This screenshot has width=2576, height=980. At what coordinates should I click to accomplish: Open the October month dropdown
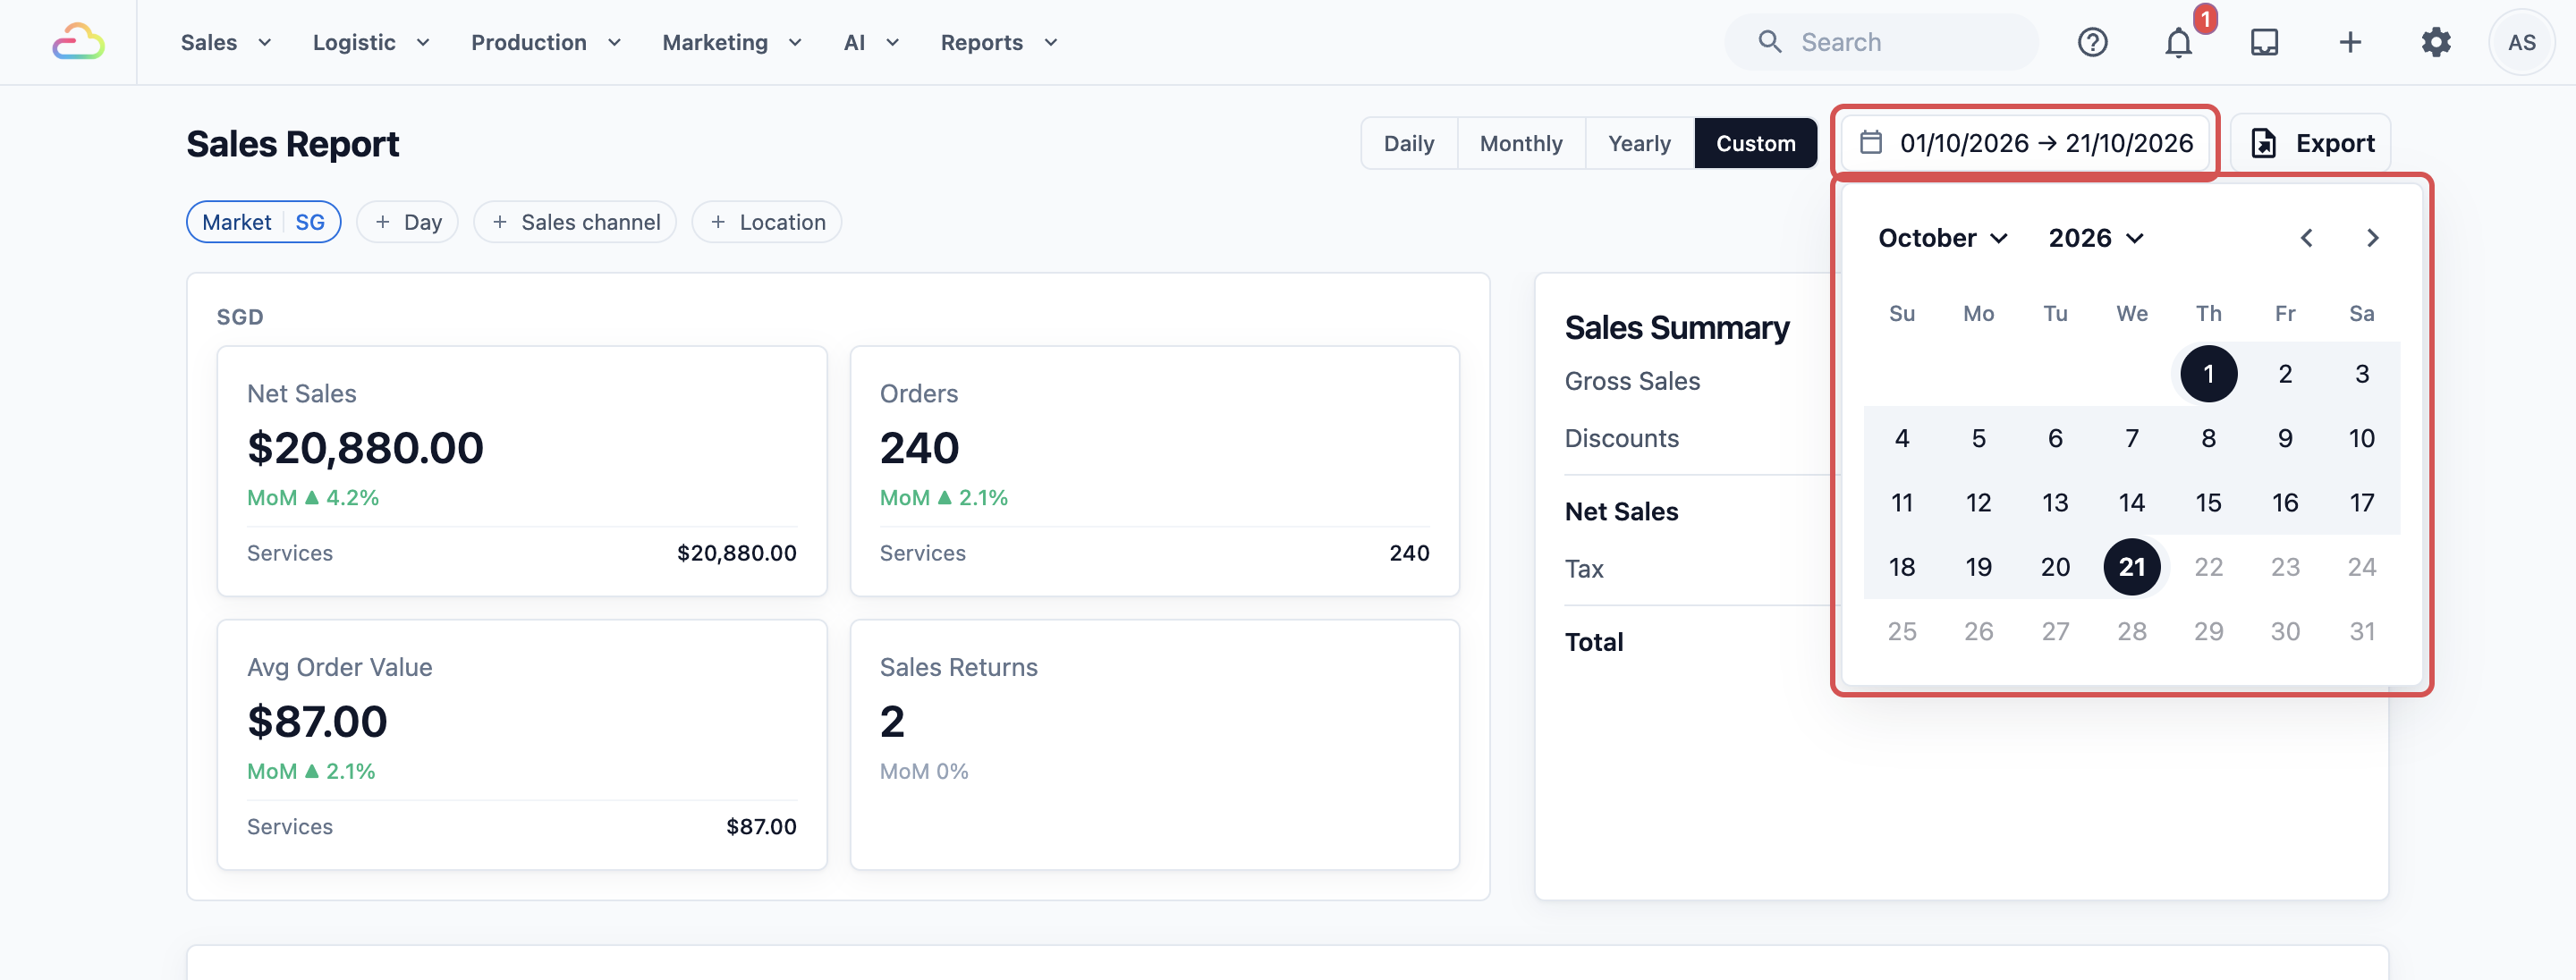coord(1942,238)
